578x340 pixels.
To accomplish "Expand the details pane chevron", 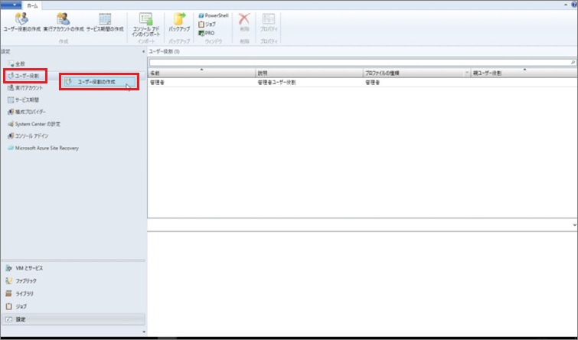I will pyautogui.click(x=574, y=225).
